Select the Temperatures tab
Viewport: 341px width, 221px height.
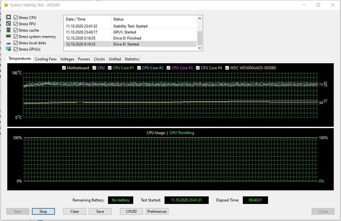pos(20,59)
